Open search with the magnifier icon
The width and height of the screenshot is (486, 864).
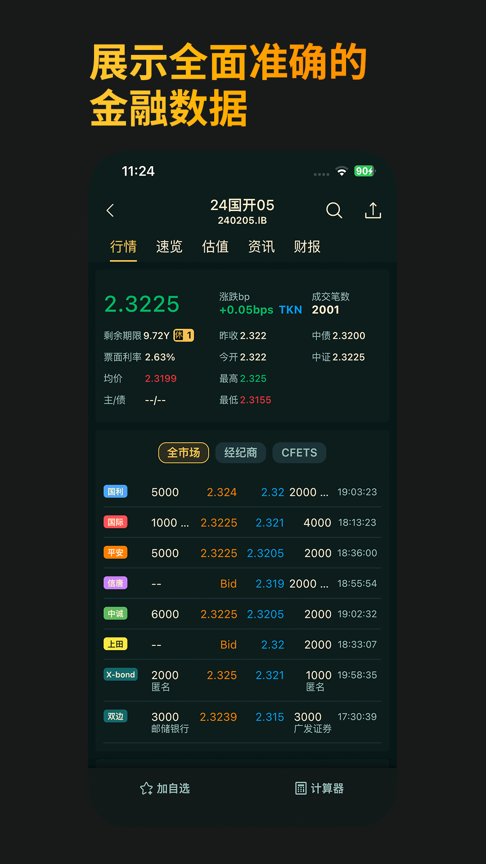tap(334, 211)
